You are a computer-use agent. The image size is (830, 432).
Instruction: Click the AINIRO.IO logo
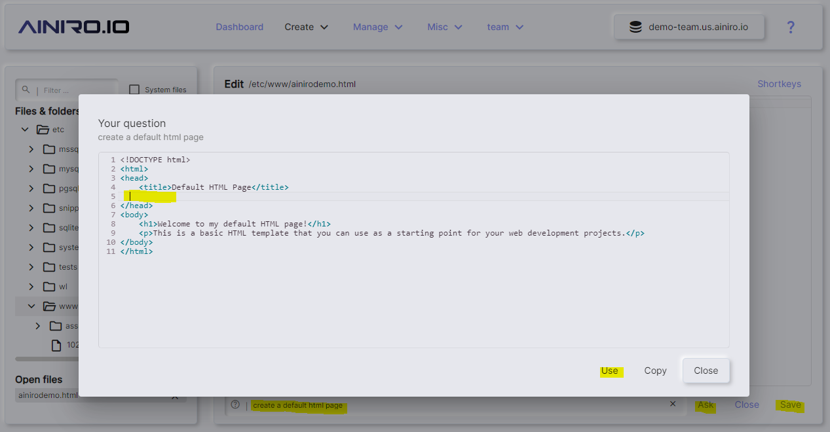pyautogui.click(x=73, y=27)
